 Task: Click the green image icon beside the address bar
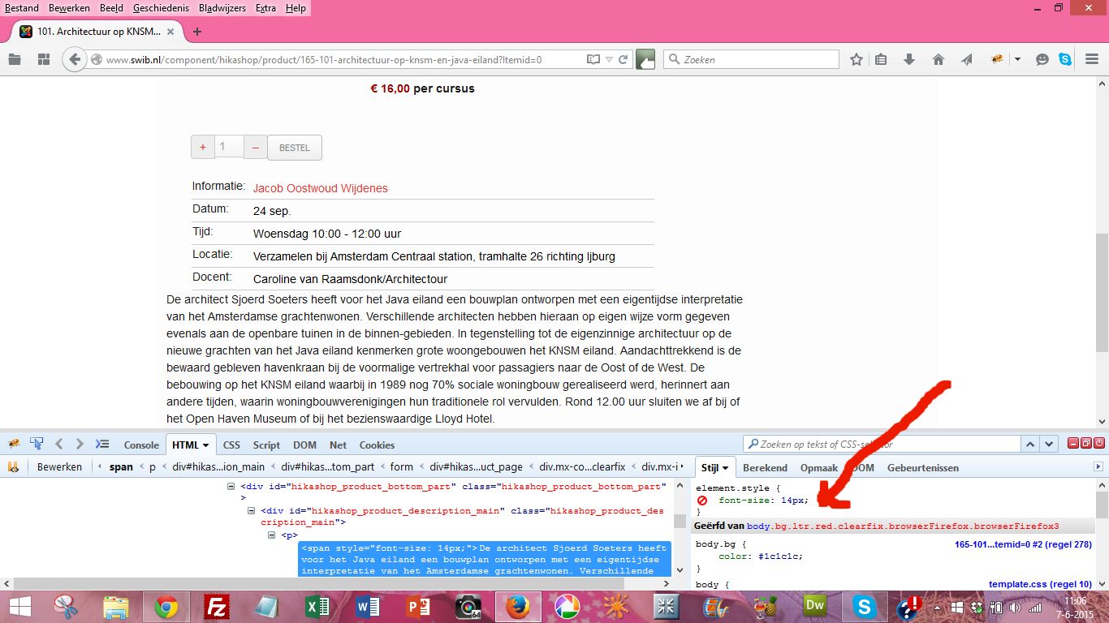645,59
